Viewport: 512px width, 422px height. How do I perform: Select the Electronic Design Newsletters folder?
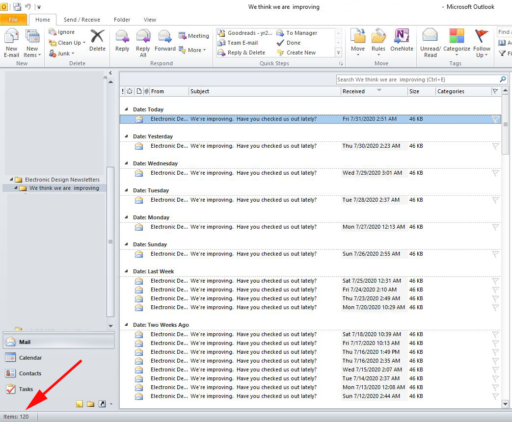coord(62,180)
